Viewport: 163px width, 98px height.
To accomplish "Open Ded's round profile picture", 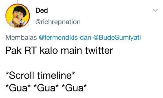I will click(18, 16).
